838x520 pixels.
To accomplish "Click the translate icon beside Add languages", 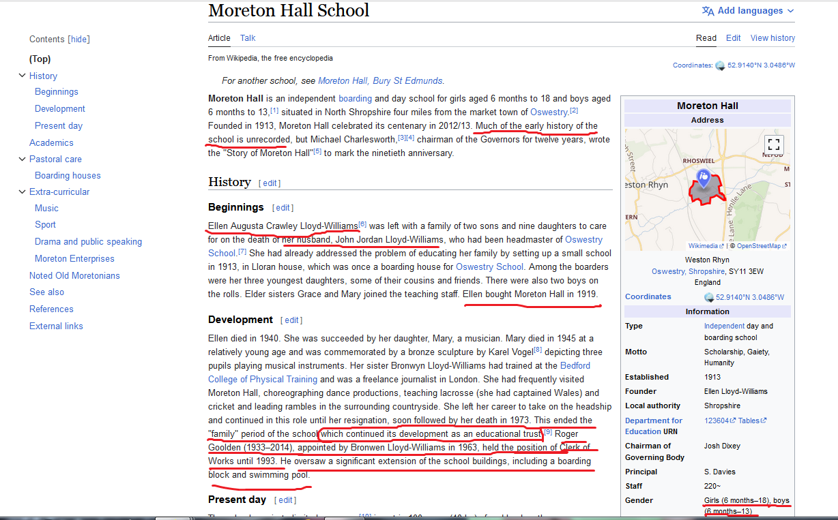I will click(x=708, y=11).
